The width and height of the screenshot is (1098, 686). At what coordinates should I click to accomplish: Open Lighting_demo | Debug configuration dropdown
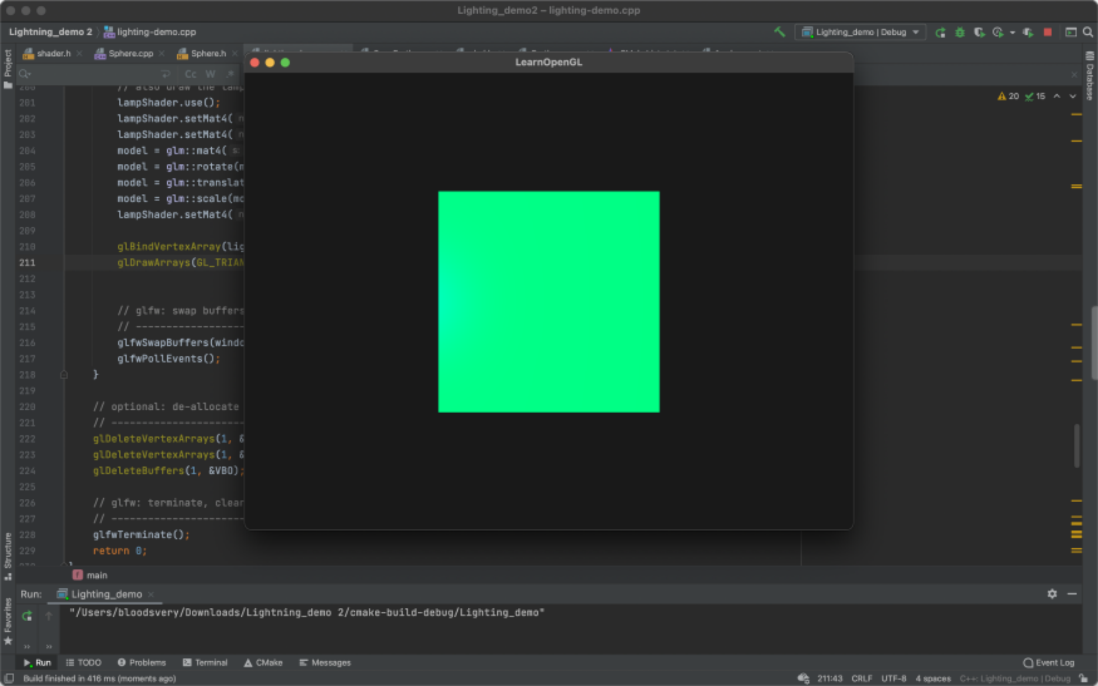pos(861,32)
